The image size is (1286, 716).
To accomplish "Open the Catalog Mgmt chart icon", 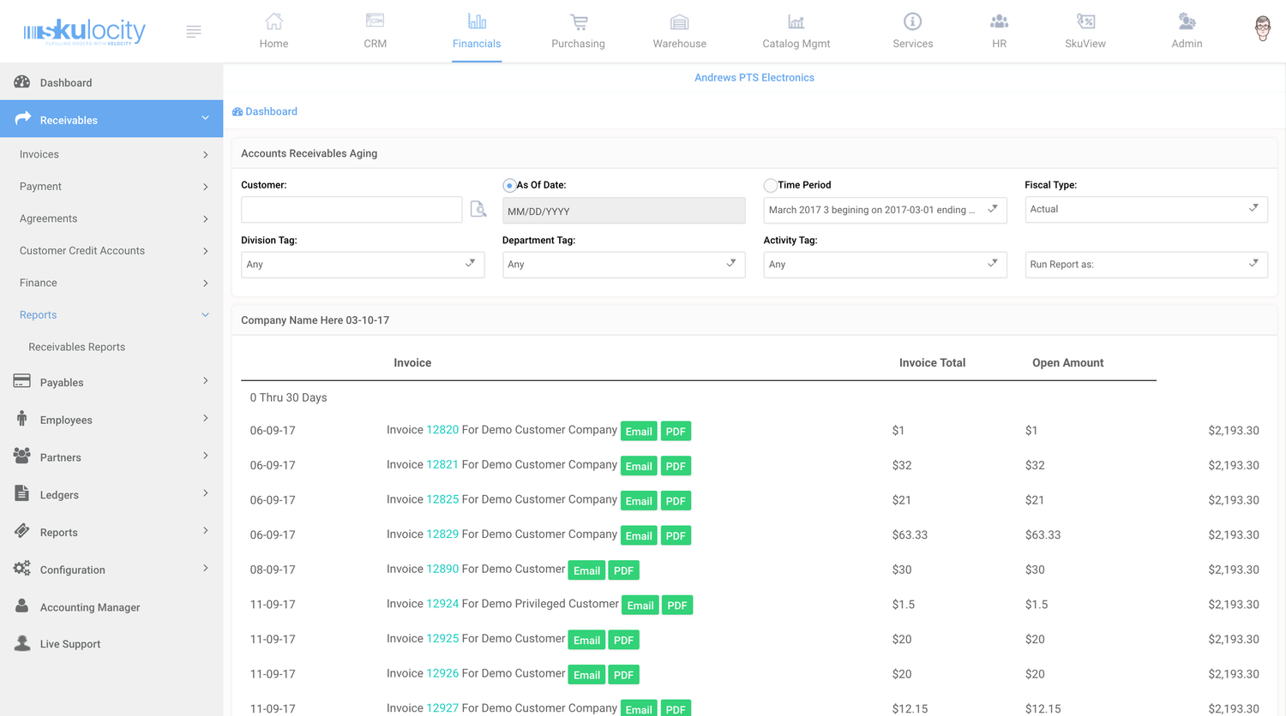I will coord(796,31).
